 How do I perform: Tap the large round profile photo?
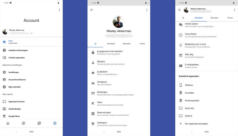pyautogui.click(x=119, y=22)
